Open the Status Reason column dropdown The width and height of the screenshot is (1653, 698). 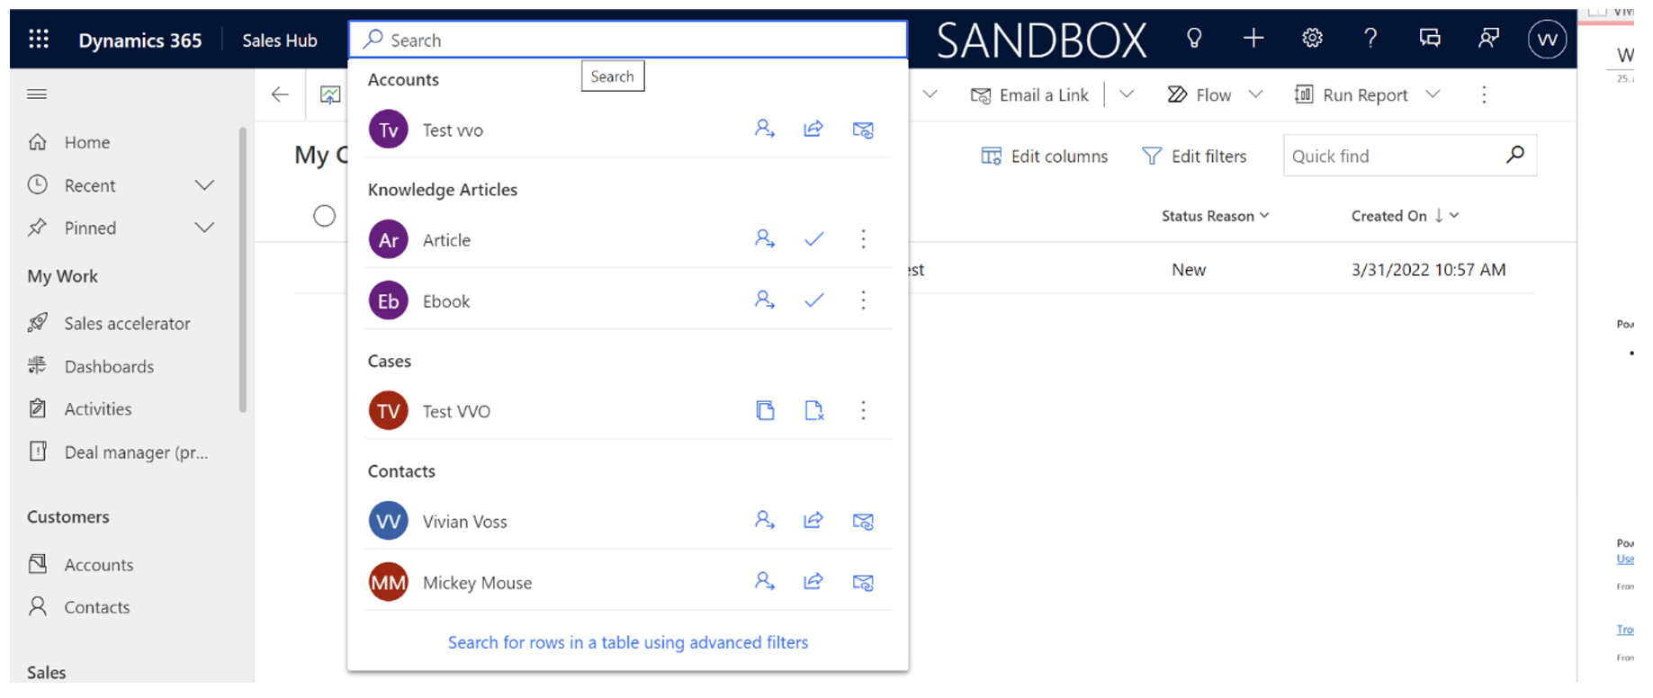coord(1264,215)
